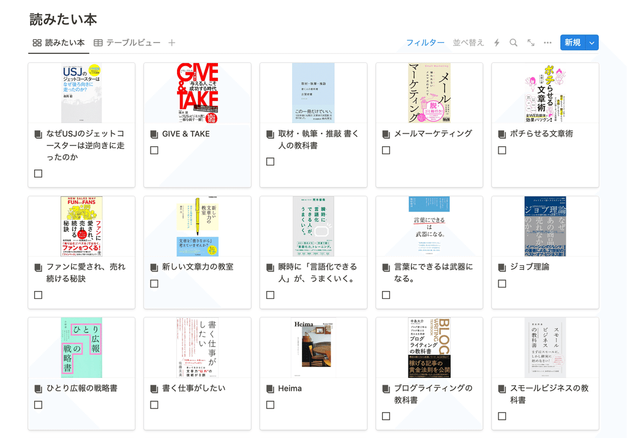This screenshot has height=438, width=627.
Task: Click page icon beside ファンに愛され、売れ続ける秘訣
Action: click(x=39, y=267)
